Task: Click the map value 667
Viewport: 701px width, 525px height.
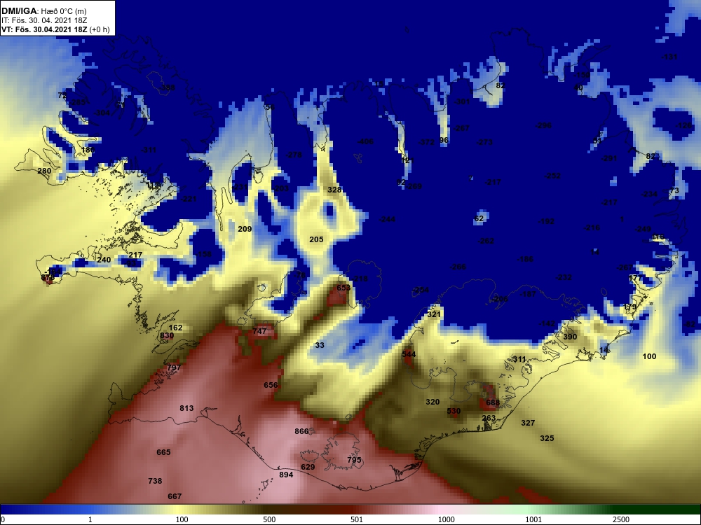Action: click(175, 496)
